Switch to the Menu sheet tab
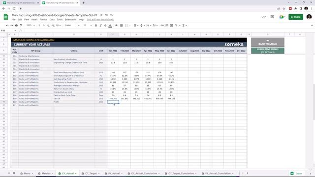The height and width of the screenshot is (177, 315). pyautogui.click(x=27, y=174)
